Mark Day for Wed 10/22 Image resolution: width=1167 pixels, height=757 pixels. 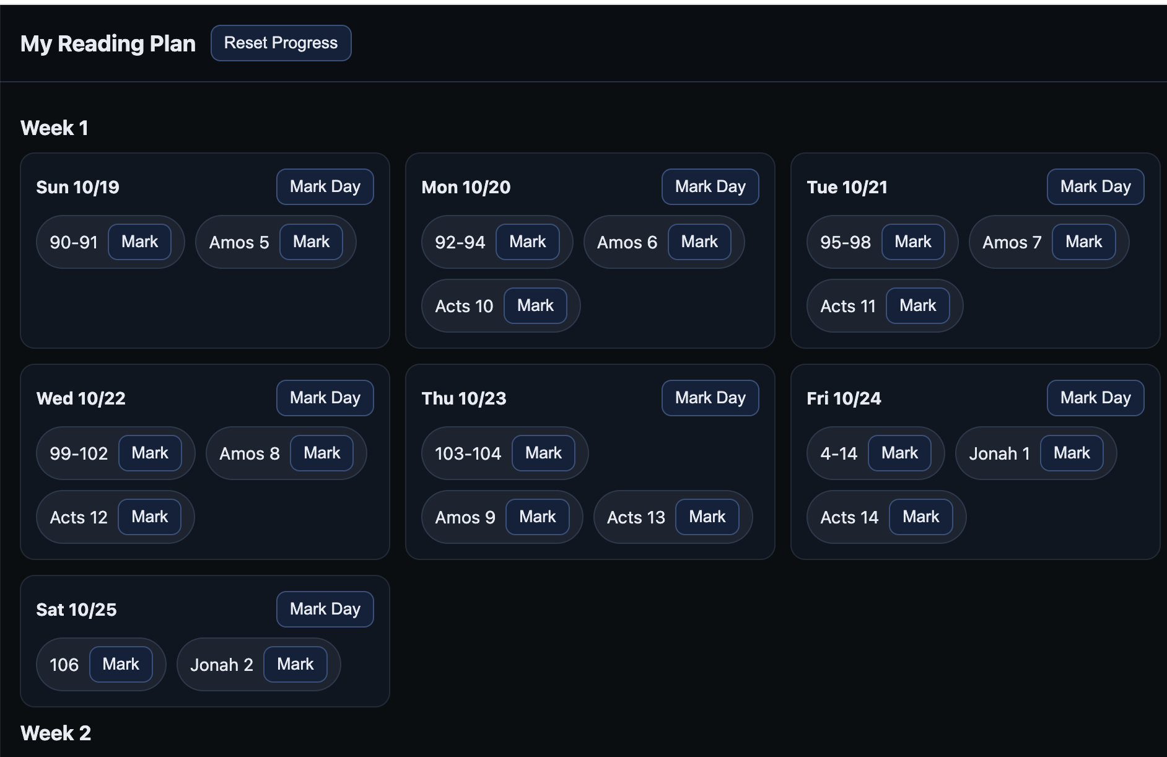(325, 398)
